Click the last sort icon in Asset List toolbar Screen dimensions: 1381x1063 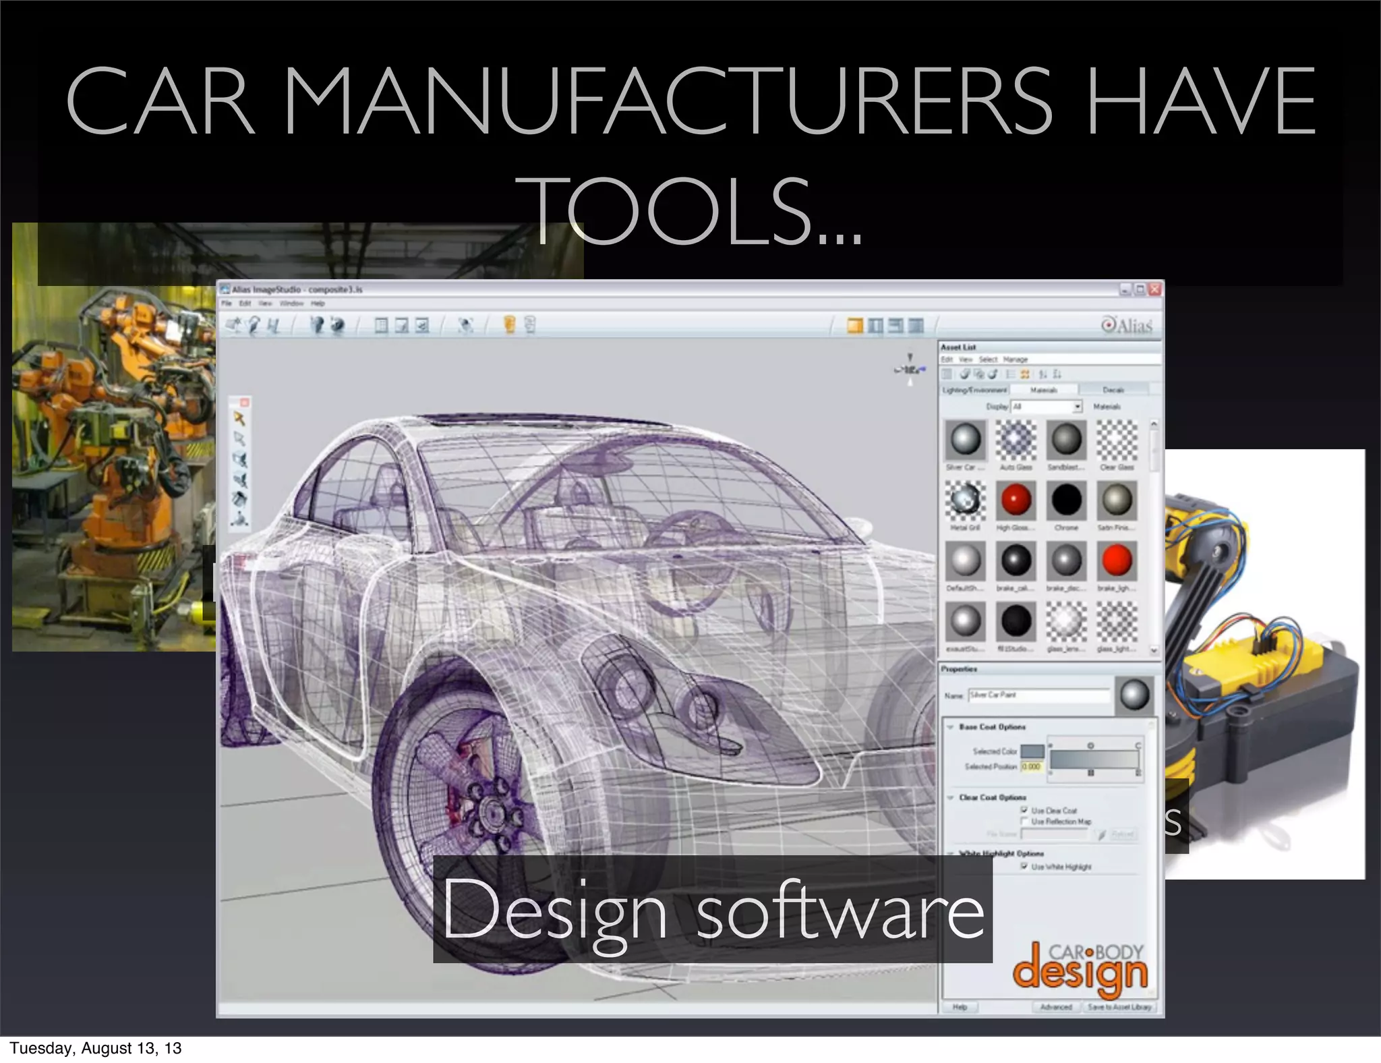1057,374
